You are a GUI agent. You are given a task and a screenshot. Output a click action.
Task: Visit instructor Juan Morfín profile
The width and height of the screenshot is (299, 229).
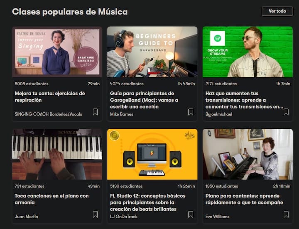[26, 217]
